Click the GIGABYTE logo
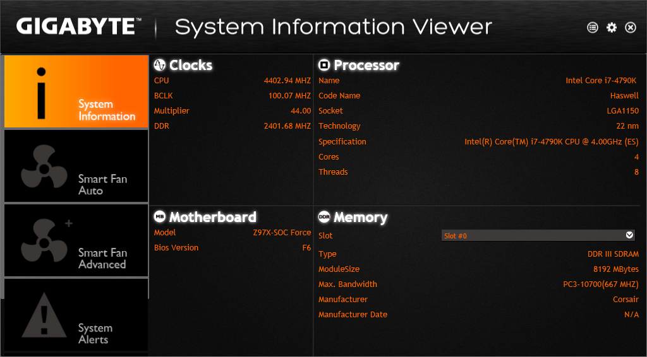647x357 pixels. [x=78, y=26]
